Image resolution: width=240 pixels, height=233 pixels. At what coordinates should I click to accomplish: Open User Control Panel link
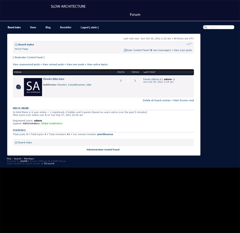coord(138,50)
